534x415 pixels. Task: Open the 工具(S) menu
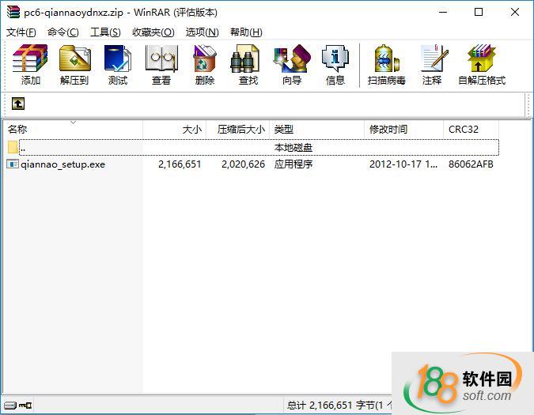[105, 32]
